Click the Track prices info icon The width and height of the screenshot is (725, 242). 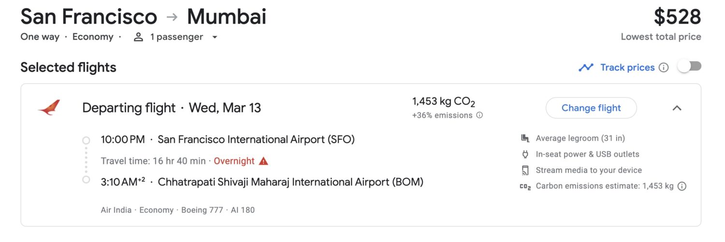pyautogui.click(x=664, y=67)
